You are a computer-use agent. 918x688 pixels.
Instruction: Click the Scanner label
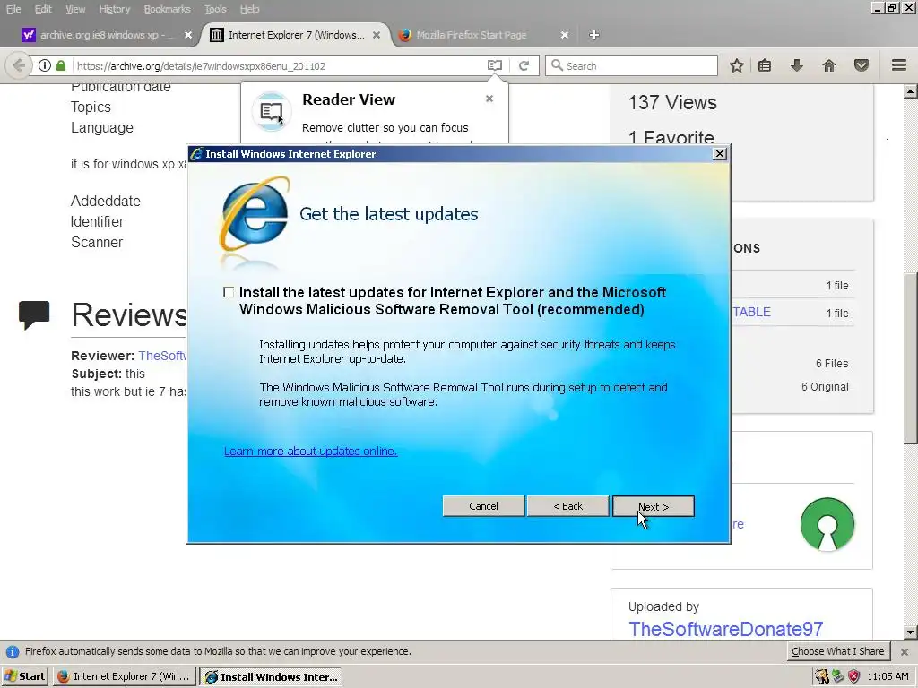97,242
